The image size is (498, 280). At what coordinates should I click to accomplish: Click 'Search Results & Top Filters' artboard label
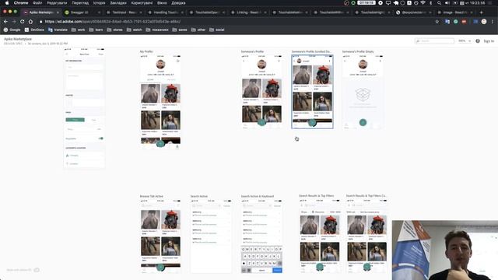point(317,196)
